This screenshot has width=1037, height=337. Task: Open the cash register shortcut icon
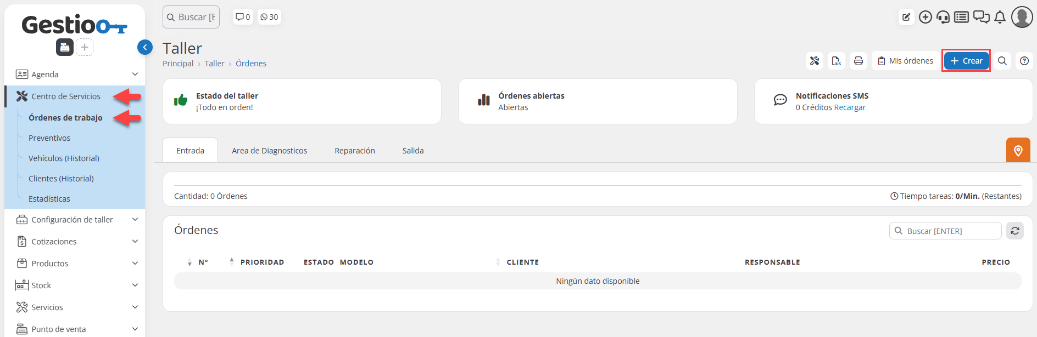65,47
